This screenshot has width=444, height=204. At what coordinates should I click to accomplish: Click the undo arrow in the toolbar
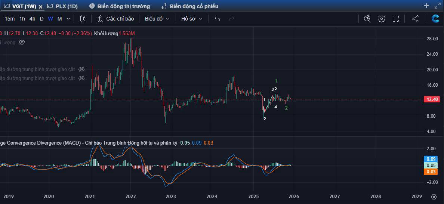pos(217,19)
